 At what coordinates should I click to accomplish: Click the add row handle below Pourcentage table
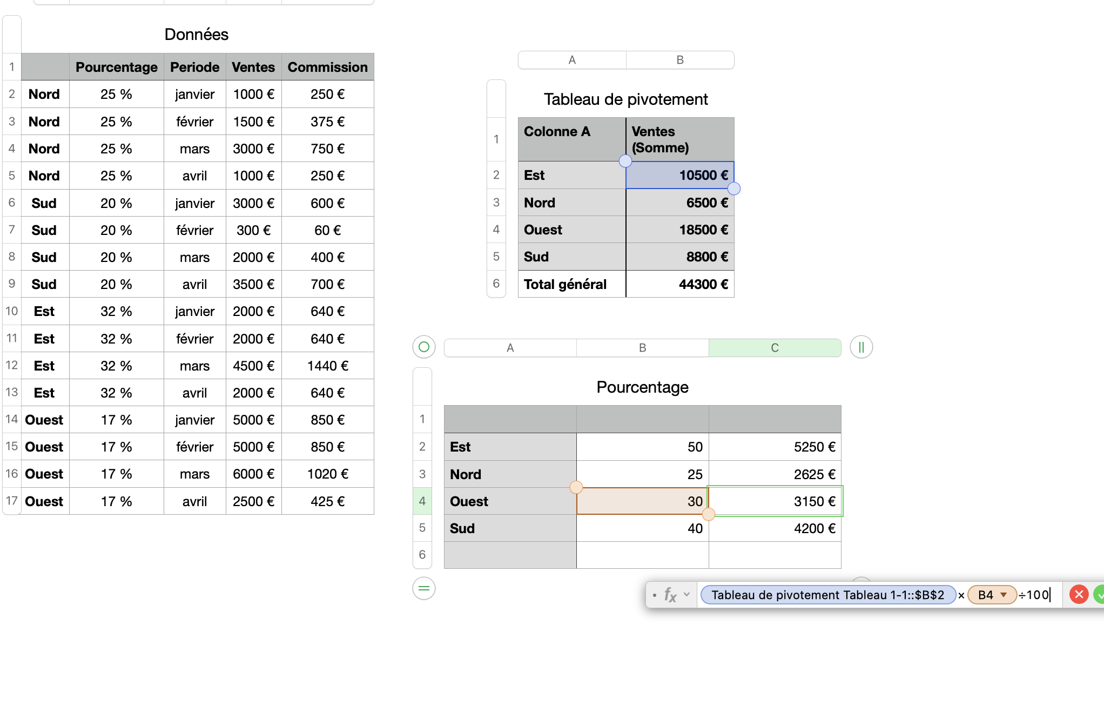click(424, 588)
